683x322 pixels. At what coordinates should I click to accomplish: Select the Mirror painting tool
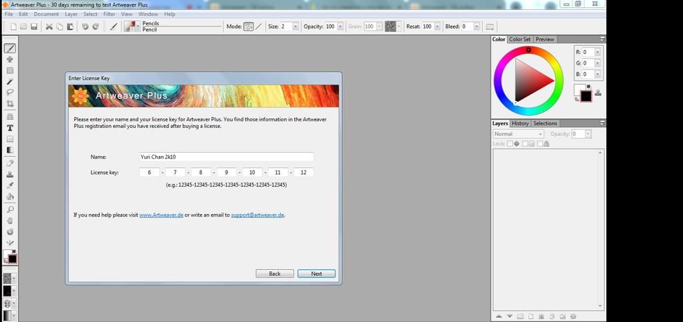pyautogui.click(x=9, y=243)
